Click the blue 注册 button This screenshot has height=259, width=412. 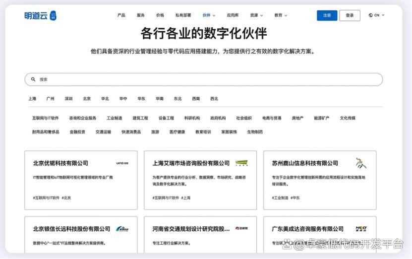pos(327,15)
